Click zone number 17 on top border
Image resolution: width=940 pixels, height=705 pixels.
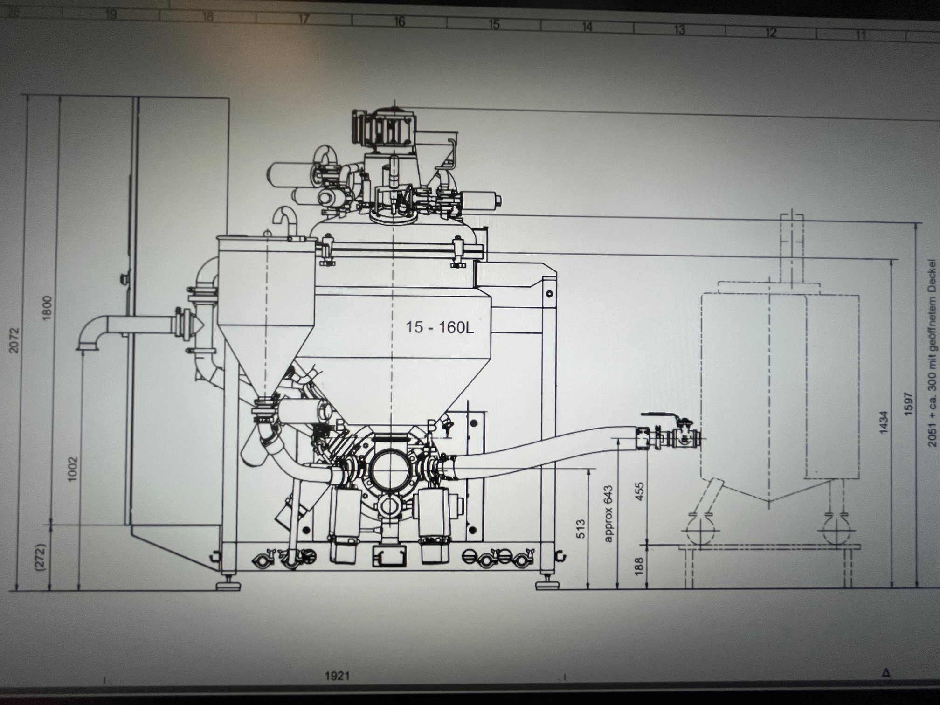[x=304, y=19]
